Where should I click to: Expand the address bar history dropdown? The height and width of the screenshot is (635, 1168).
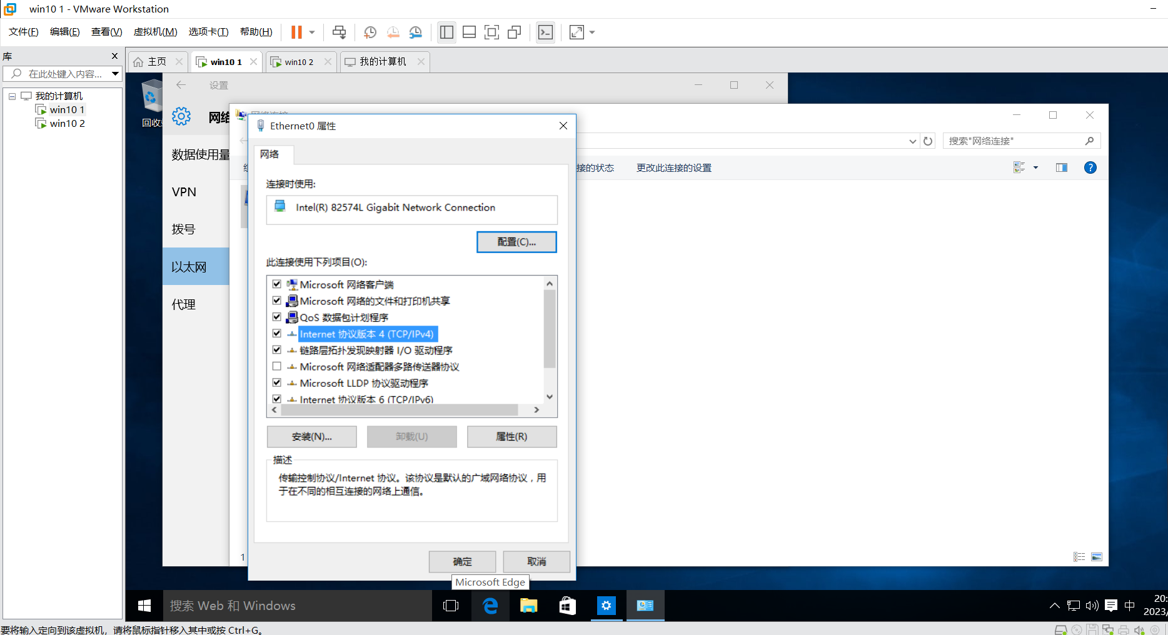pos(913,141)
